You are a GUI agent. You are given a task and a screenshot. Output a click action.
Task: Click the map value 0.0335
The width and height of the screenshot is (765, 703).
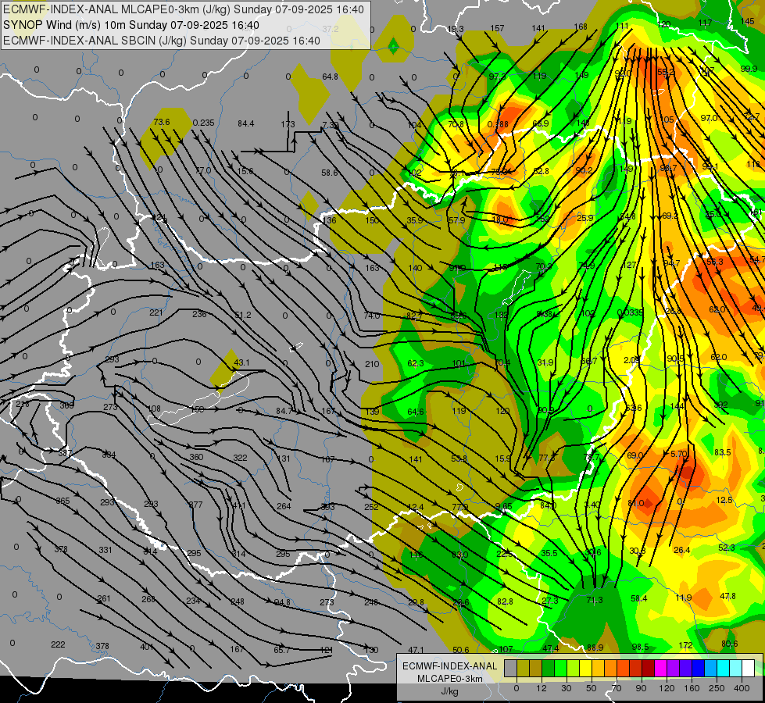(630, 312)
